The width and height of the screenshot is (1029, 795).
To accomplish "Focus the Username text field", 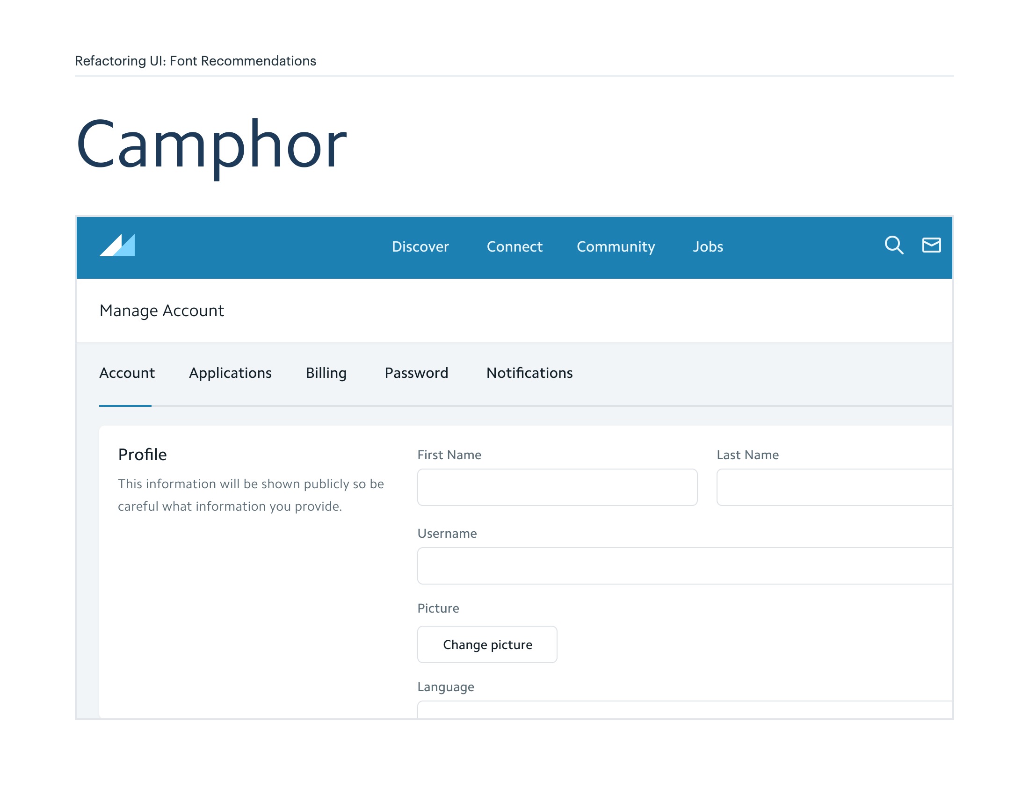I will (684, 565).
